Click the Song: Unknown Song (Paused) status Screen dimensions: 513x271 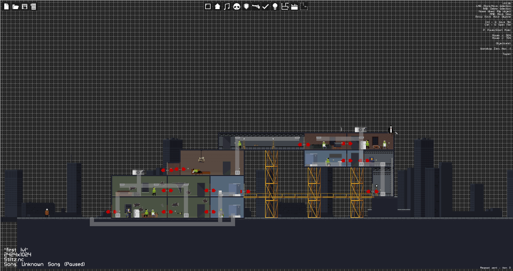44,264
